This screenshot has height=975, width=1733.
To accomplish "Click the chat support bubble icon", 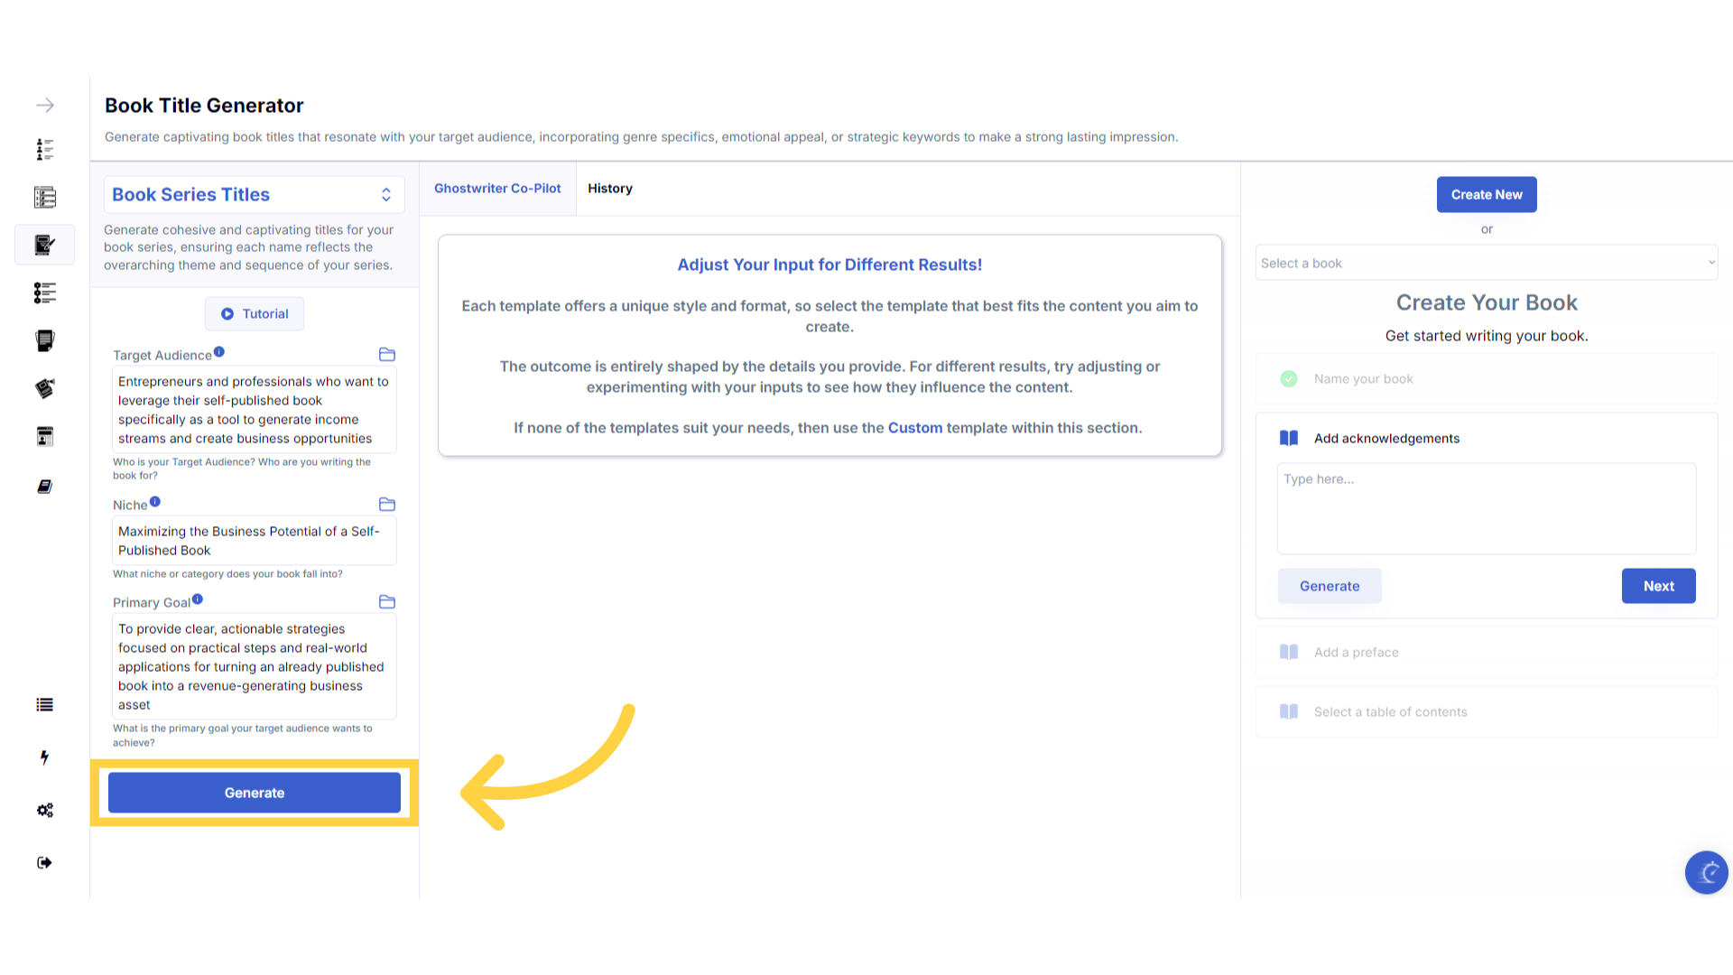I will [1706, 872].
